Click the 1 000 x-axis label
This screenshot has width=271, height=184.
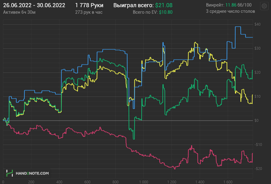[x=144, y=182]
